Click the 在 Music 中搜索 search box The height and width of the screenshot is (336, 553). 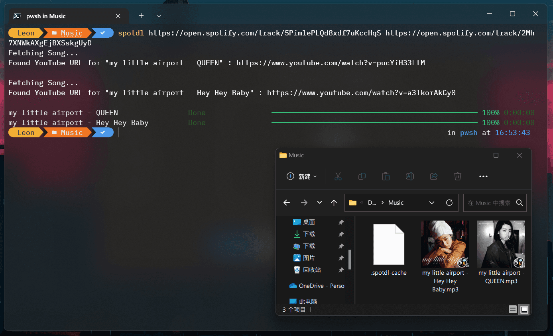[x=495, y=203]
